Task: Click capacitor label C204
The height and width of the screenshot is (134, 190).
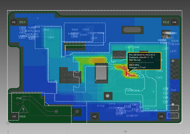Action: pos(176,44)
